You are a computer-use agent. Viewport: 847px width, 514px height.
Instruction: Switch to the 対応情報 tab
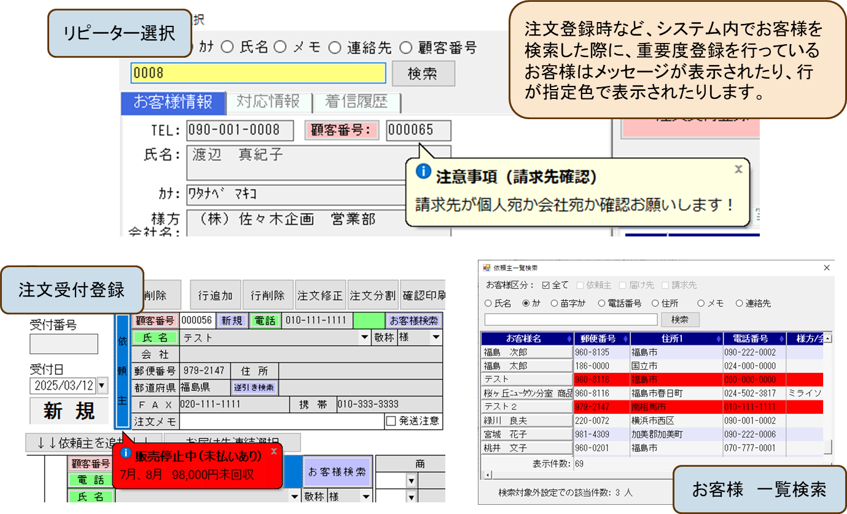pos(268,102)
